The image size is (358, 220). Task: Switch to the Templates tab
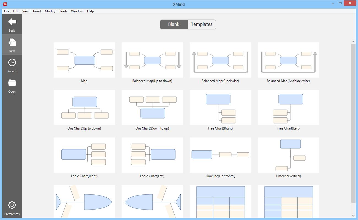click(202, 24)
